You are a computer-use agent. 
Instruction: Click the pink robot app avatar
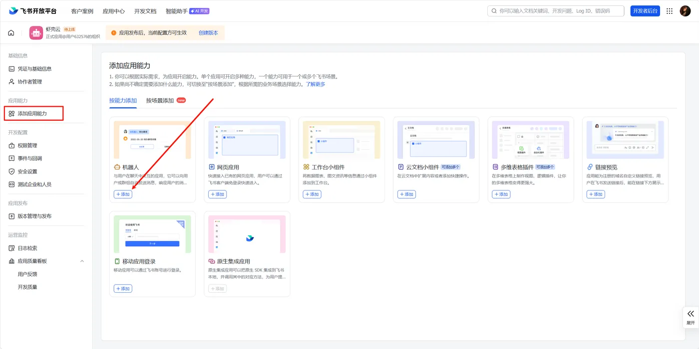[36, 33]
